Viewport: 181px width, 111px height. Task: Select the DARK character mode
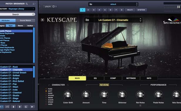click(x=50, y=93)
